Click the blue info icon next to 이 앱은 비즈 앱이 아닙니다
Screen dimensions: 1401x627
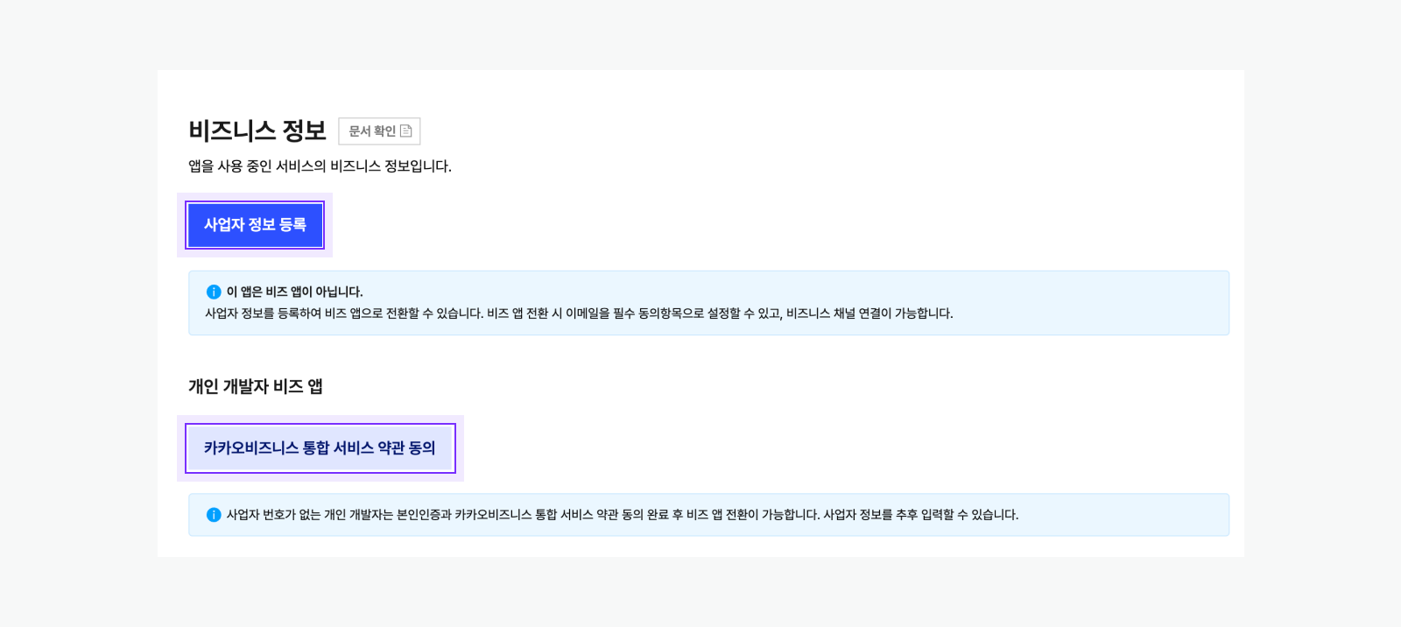(x=214, y=292)
